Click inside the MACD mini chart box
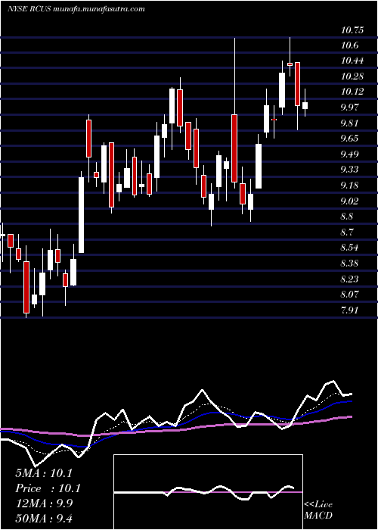Viewport: 378px width, 530px height. pyautogui.click(x=208, y=492)
